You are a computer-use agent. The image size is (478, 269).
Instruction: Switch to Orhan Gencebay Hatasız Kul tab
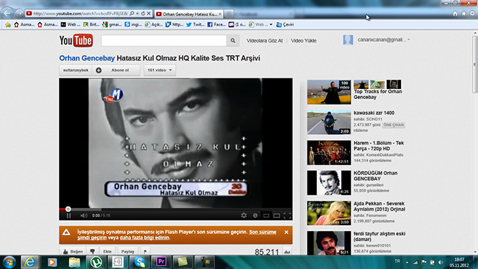click(189, 14)
